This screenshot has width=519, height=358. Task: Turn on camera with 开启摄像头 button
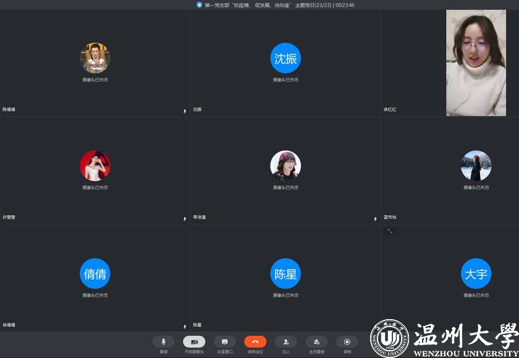(x=194, y=342)
